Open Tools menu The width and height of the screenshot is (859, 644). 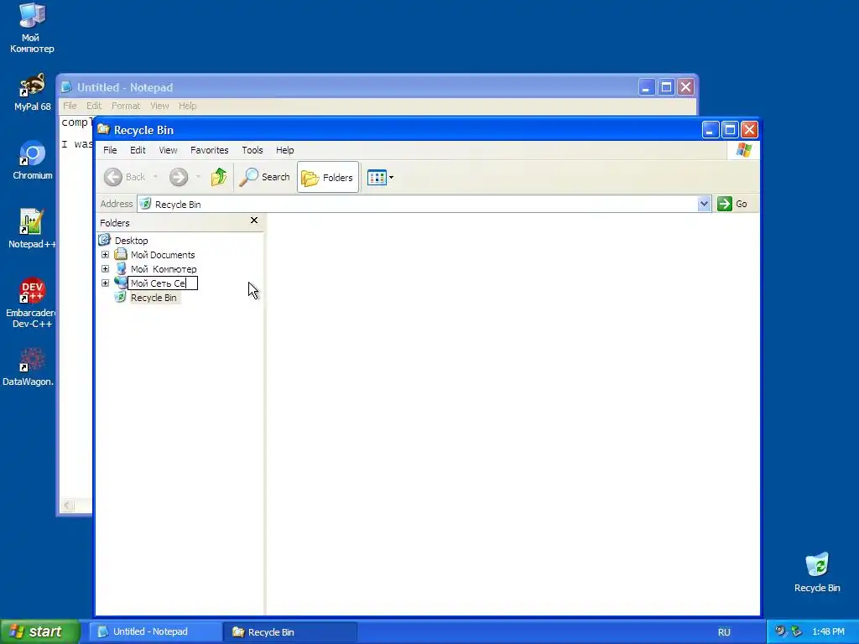[x=252, y=150]
